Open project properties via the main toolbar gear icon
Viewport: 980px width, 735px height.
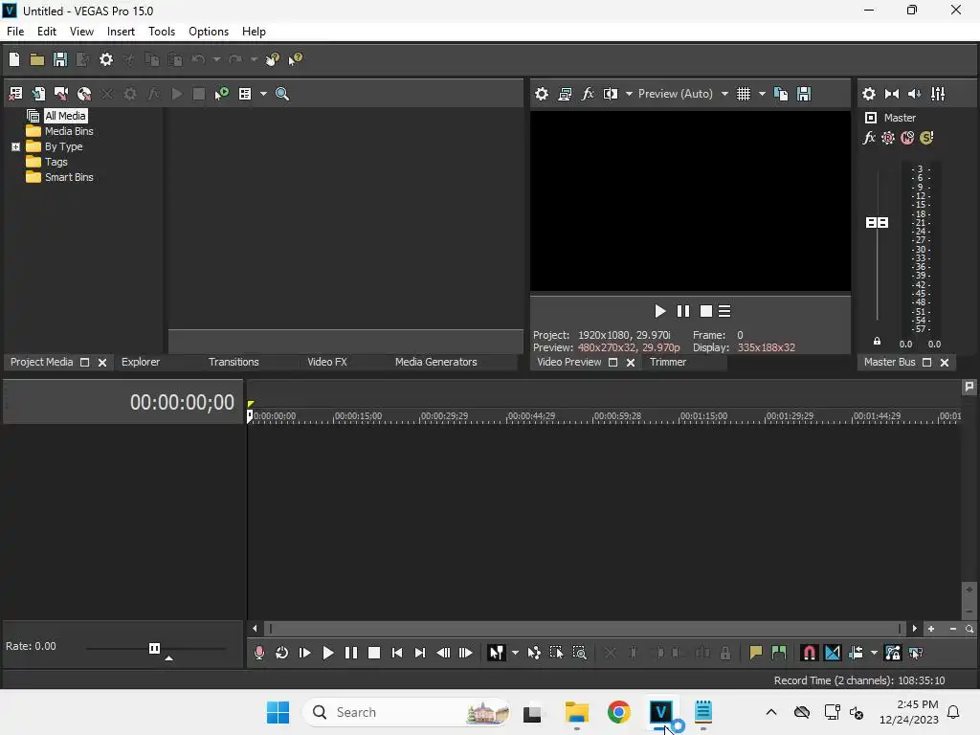(x=106, y=59)
